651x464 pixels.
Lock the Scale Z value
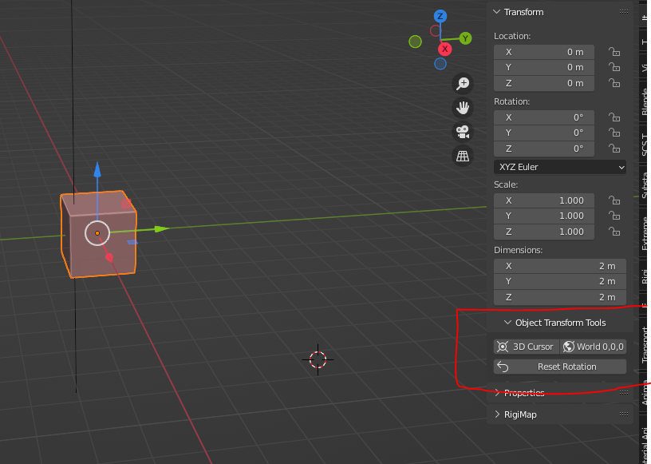[x=614, y=232]
